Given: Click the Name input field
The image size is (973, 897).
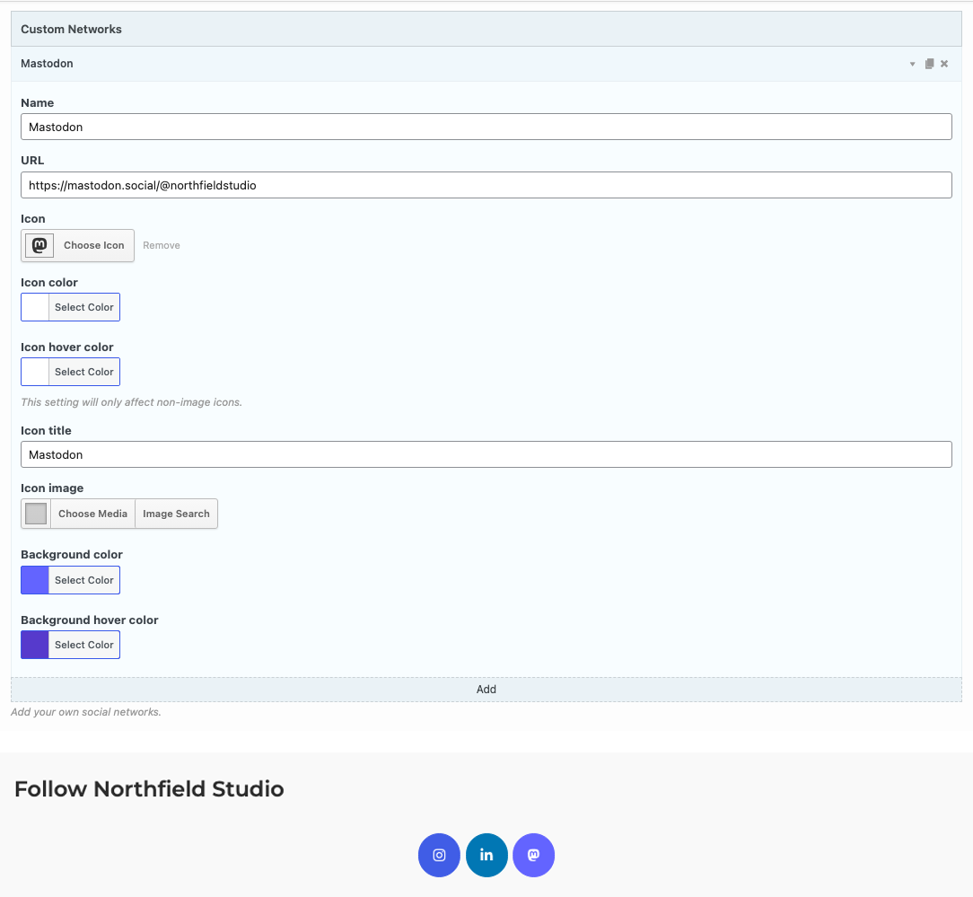Looking at the screenshot, I should click(x=486, y=127).
